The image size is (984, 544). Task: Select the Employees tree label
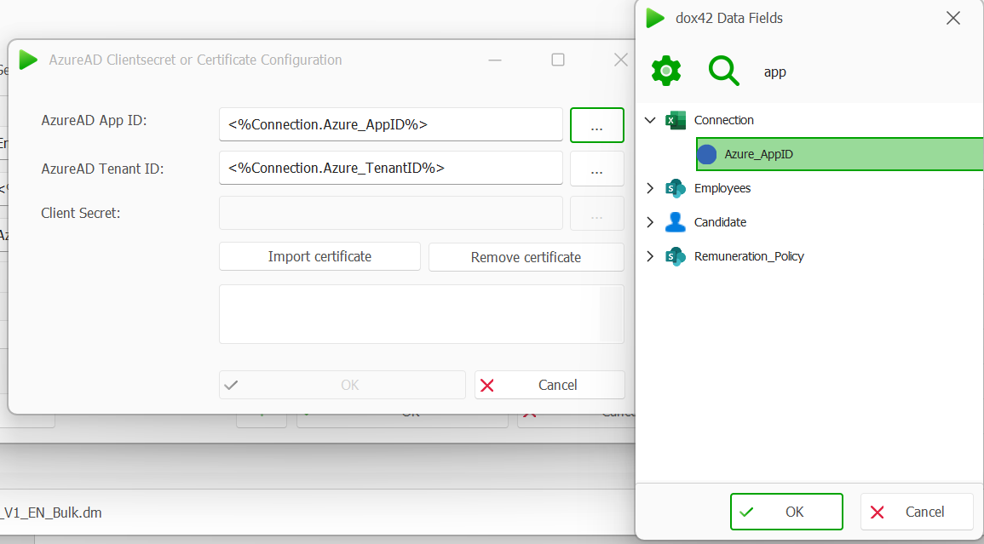722,188
